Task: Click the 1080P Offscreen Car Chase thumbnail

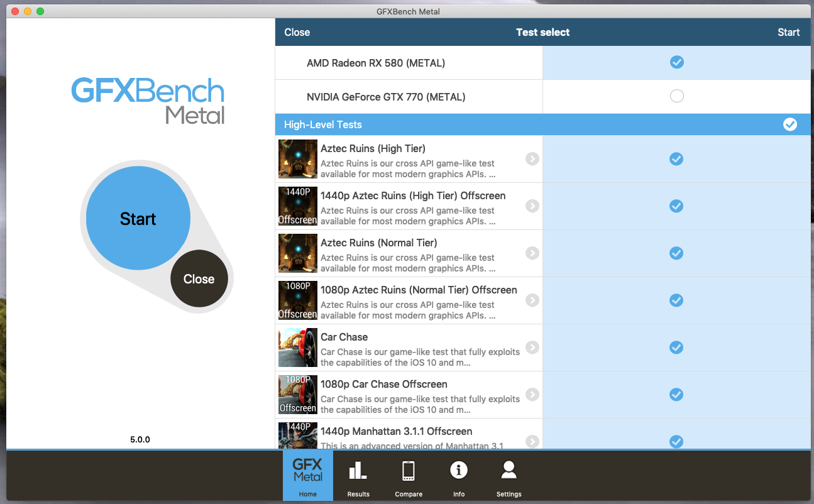Action: [x=298, y=395]
